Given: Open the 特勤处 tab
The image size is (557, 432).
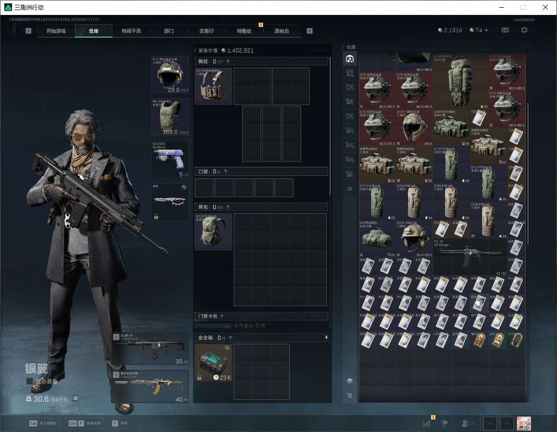Looking at the screenshot, I should pyautogui.click(x=244, y=31).
